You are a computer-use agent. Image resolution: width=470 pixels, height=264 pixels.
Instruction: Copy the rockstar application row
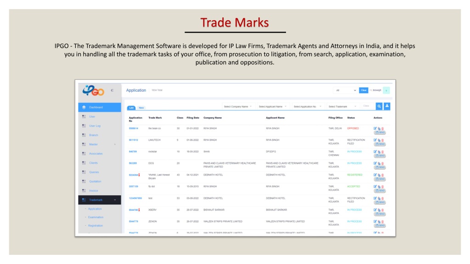379,152
